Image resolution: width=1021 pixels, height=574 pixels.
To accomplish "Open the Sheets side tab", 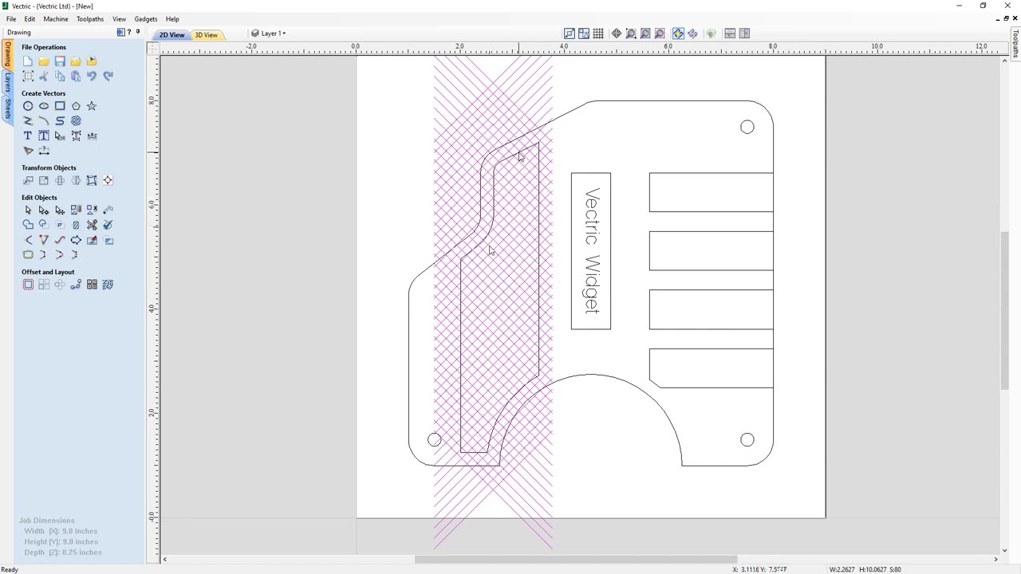I will 7,109.
